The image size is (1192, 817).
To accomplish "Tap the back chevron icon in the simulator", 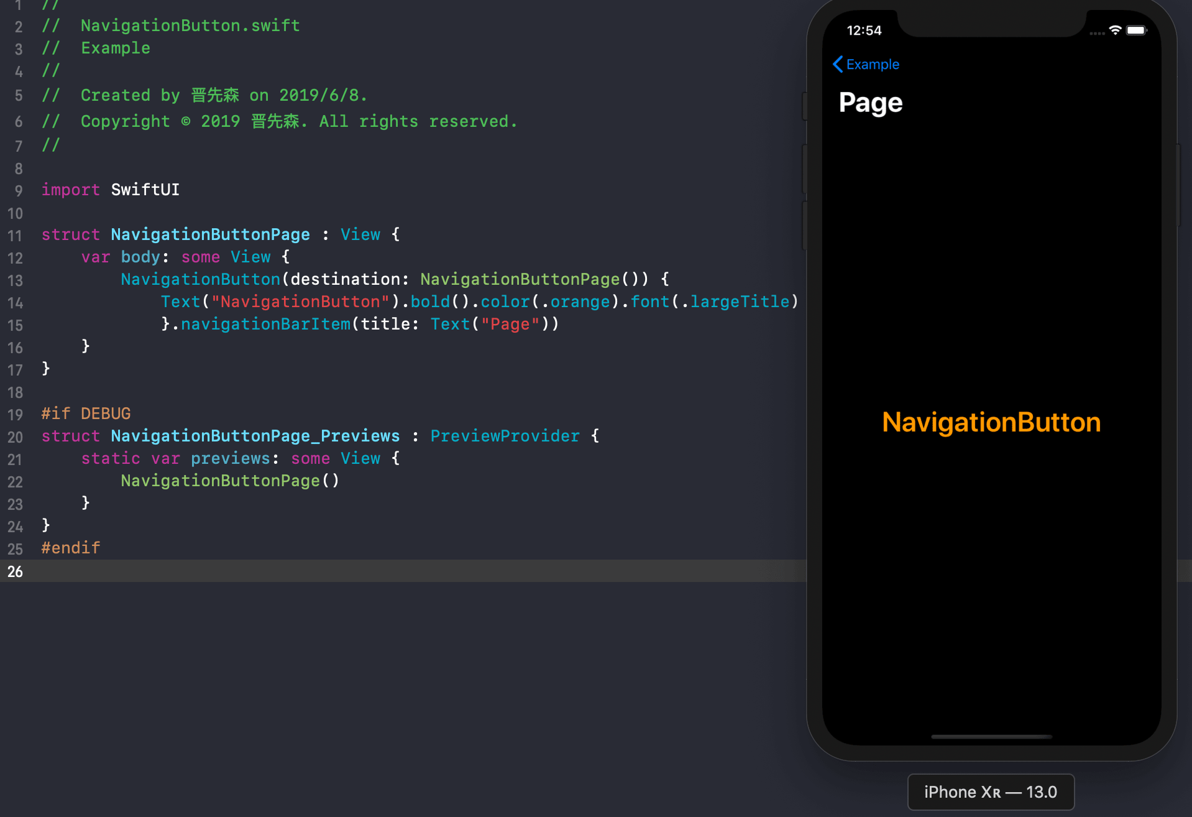I will [x=838, y=64].
